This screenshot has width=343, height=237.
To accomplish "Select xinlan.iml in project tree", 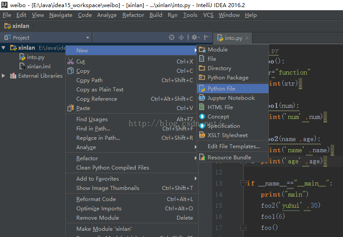I will point(39,66).
